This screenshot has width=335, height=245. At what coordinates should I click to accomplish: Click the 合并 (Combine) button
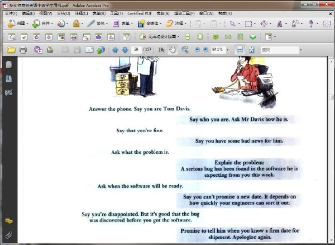click(42, 23)
